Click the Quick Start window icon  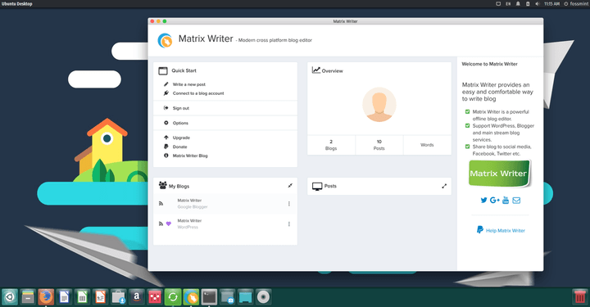163,70
